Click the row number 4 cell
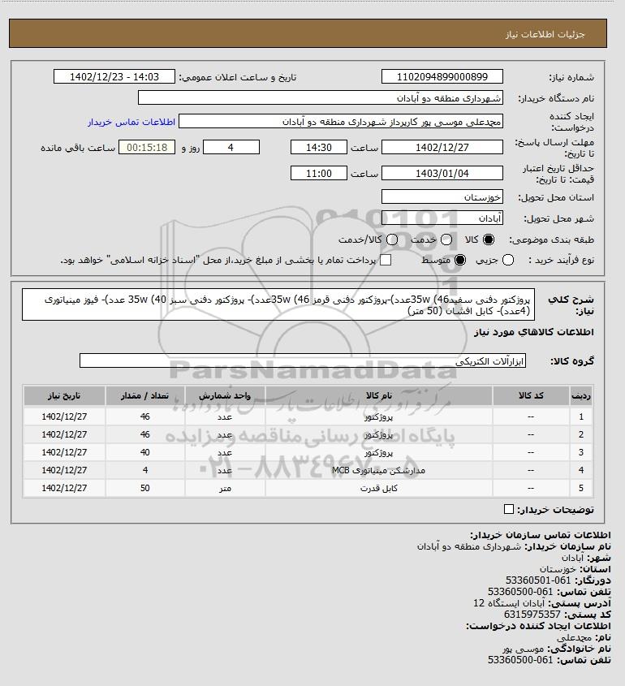This screenshot has width=625, height=686. [581, 470]
